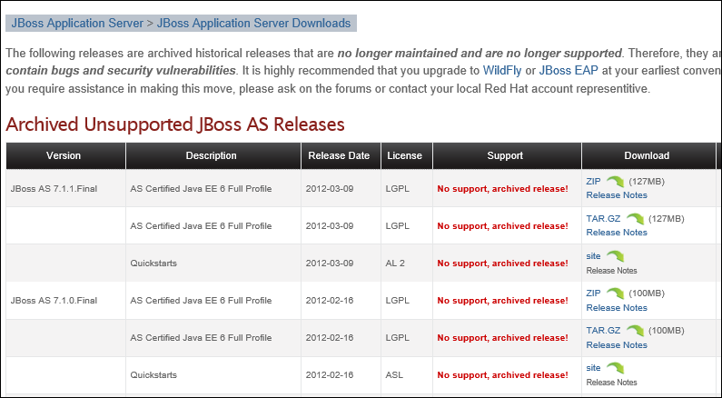Click the Archived Unsupported JBoss AS Releases heading
The image size is (722, 398).
[175, 124]
